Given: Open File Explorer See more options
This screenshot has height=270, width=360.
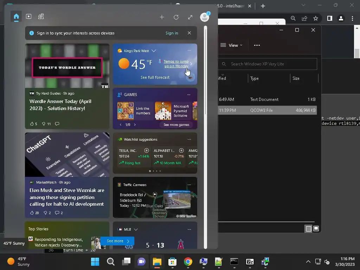Looking at the screenshot, I should click(257, 45).
